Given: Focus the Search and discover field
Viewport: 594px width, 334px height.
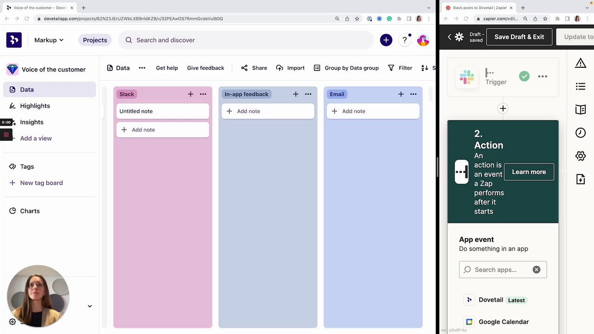Looking at the screenshot, I should 246,40.
